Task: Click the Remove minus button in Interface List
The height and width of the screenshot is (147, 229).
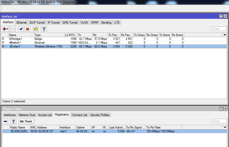Action: pyautogui.click(x=13, y=29)
